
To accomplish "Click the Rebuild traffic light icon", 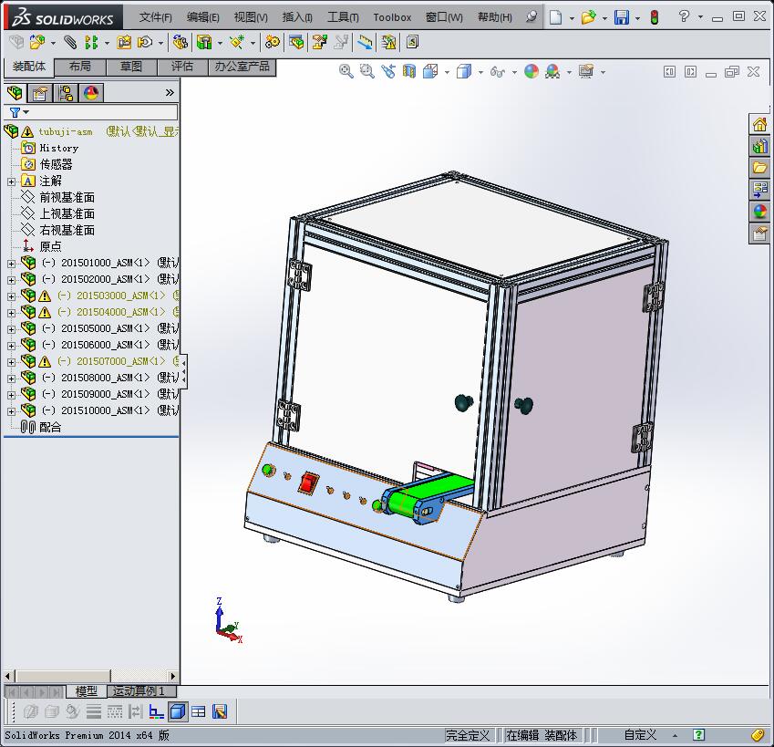I will point(655,17).
